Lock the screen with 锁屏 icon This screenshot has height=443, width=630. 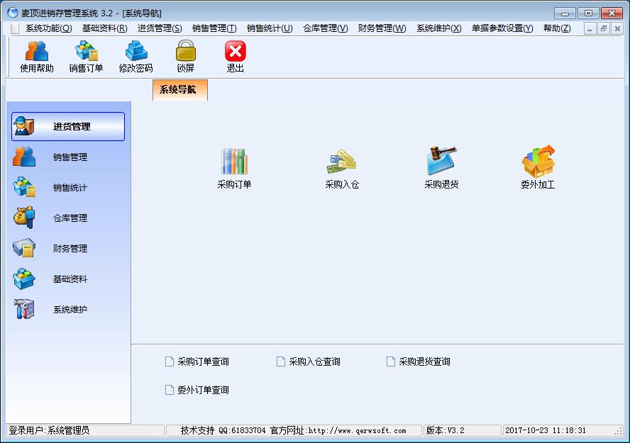point(186,57)
